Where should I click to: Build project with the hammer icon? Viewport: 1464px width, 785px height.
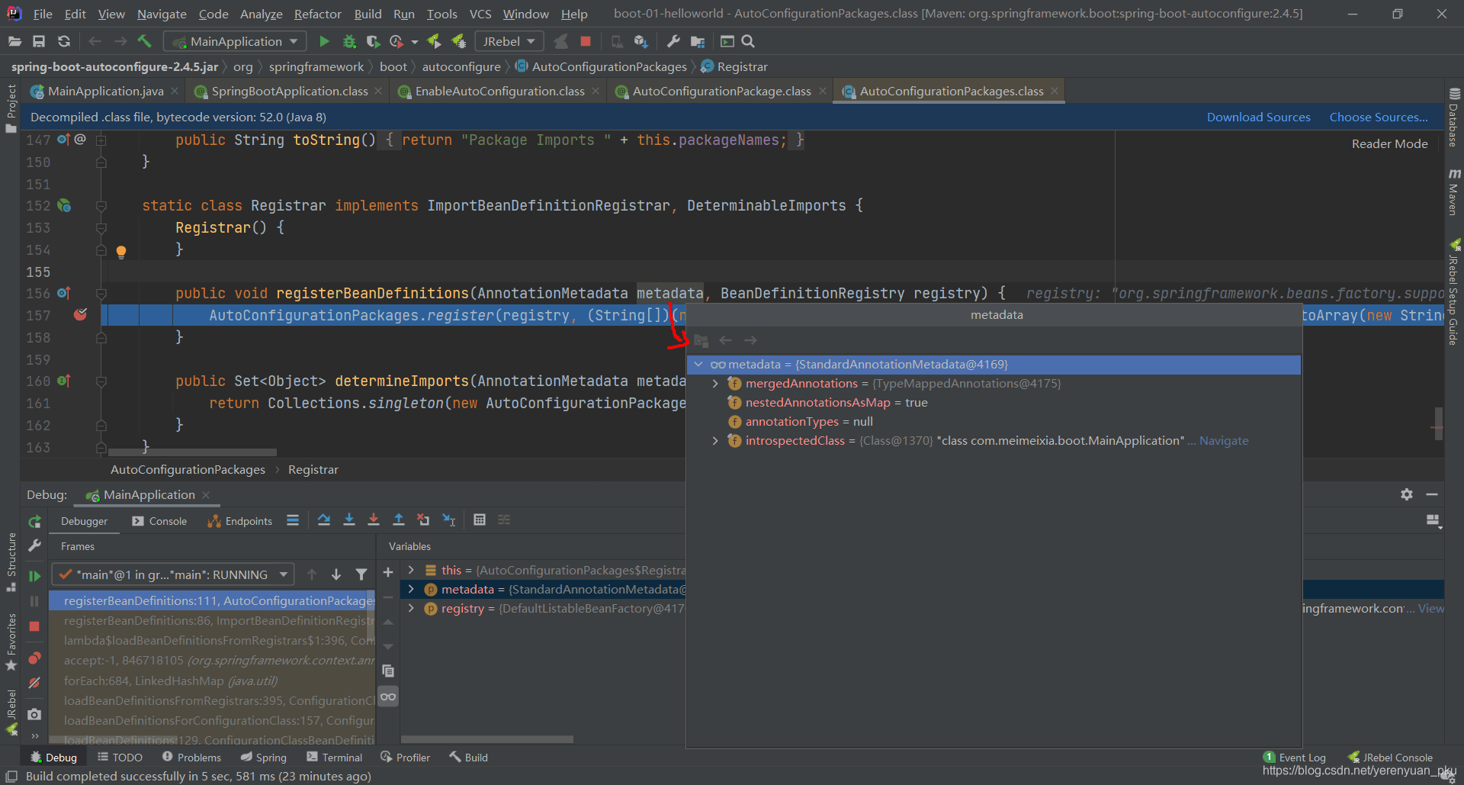pos(145,41)
